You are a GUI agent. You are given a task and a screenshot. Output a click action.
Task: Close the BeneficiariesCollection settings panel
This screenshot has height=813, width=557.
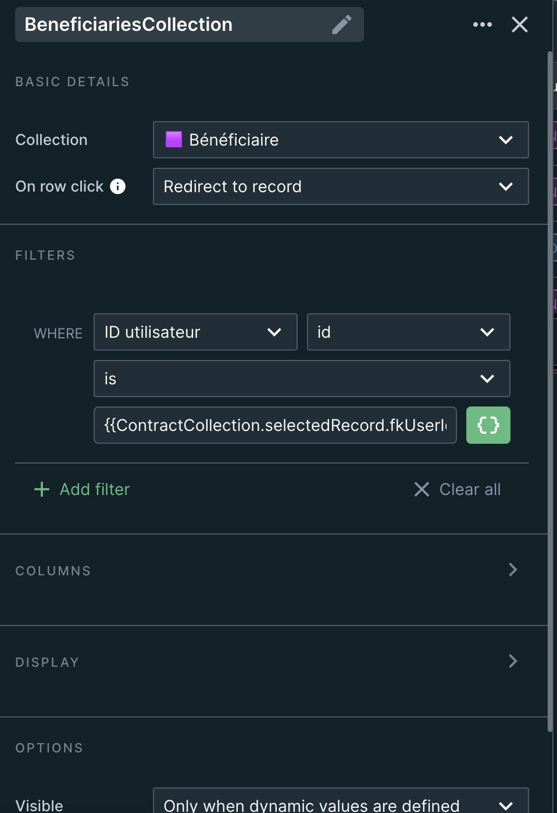pyautogui.click(x=519, y=24)
